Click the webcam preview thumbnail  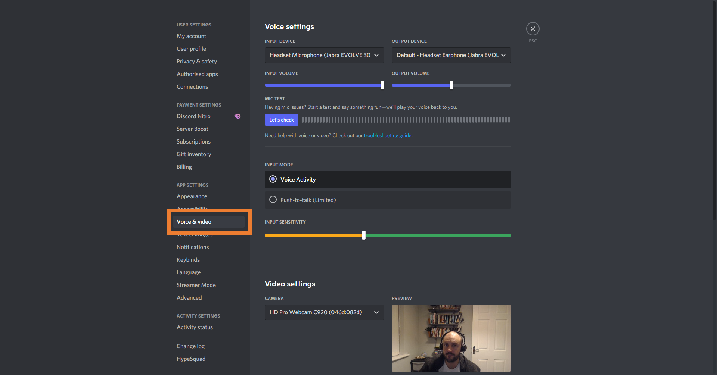click(x=451, y=338)
